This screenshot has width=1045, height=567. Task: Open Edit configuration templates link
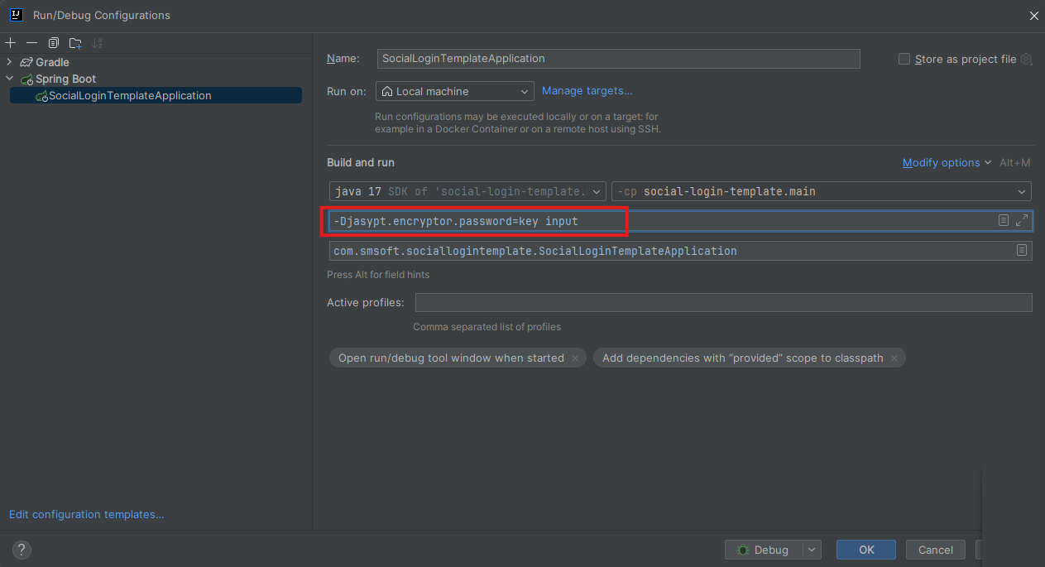(x=86, y=514)
